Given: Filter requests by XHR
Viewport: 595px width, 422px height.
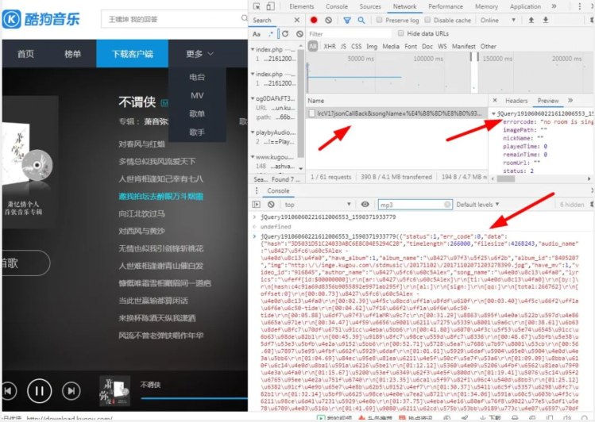Looking at the screenshot, I should 330,46.
